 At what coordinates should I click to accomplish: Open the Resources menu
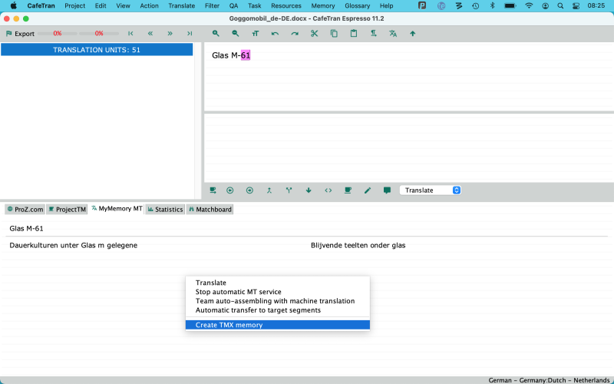286,6
